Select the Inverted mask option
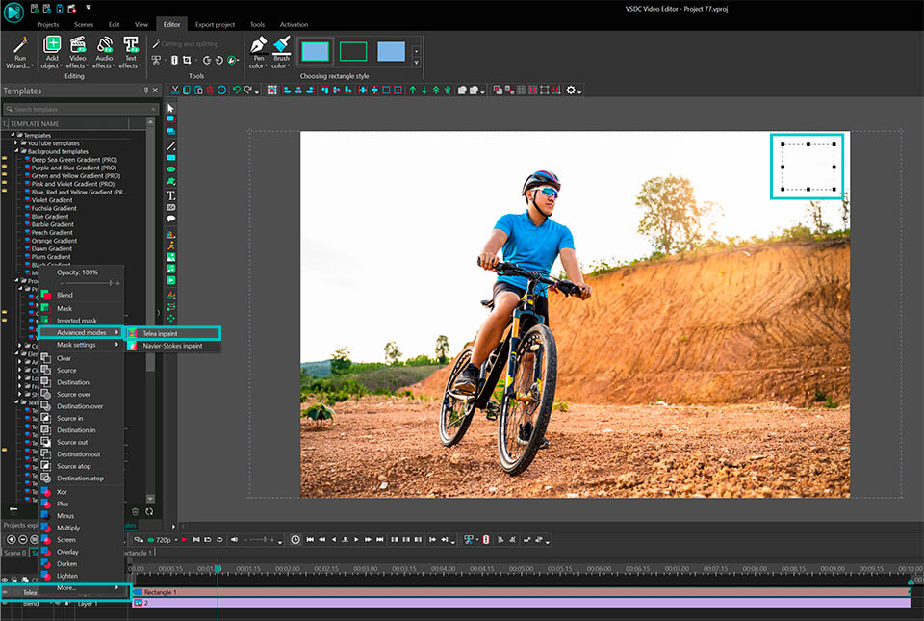The height and width of the screenshot is (621, 924). pos(76,321)
